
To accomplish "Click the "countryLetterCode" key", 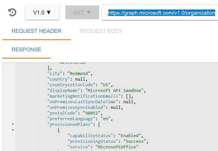I will coord(72,85).
